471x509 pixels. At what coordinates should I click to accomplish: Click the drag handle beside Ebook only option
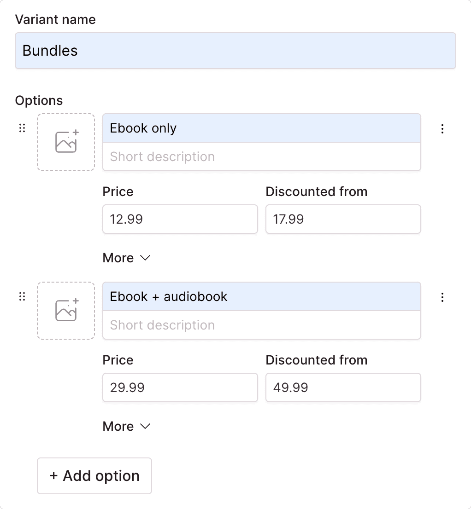[22, 128]
